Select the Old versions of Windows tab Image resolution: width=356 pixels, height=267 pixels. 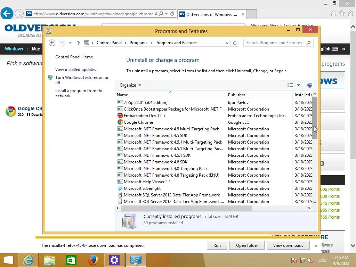211,14
